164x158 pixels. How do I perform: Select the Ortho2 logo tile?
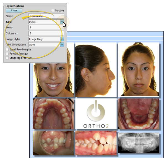[96, 114]
